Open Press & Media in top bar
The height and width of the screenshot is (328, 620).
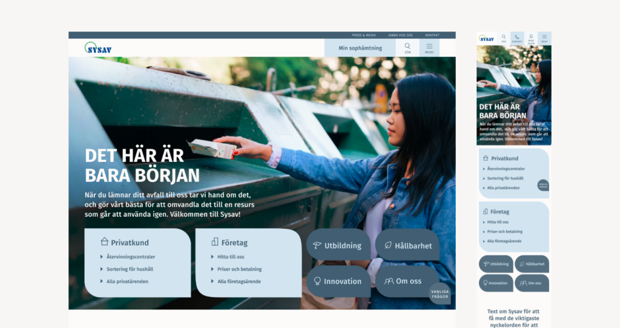click(364, 35)
